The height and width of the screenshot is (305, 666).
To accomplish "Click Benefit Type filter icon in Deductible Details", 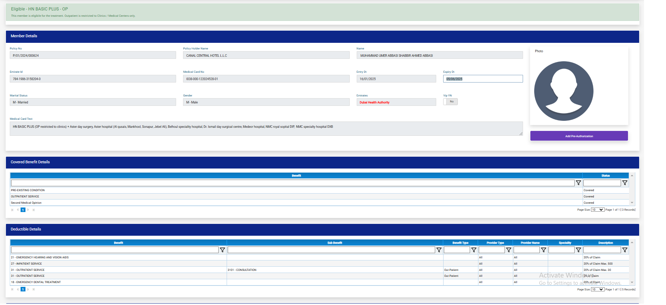I will point(474,250).
